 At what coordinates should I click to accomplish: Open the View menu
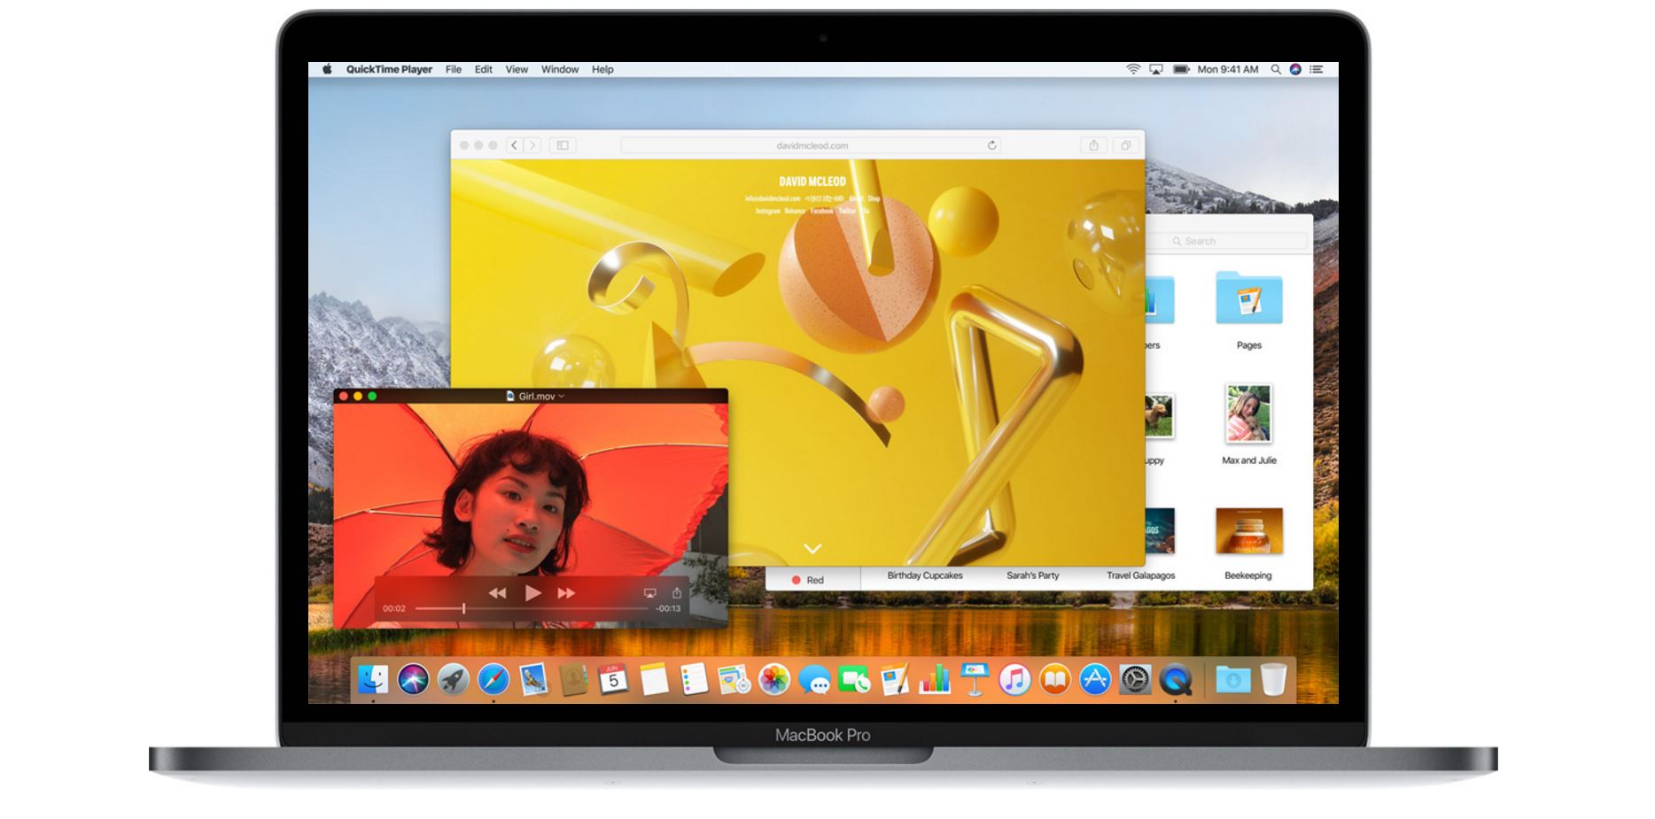pyautogui.click(x=517, y=69)
